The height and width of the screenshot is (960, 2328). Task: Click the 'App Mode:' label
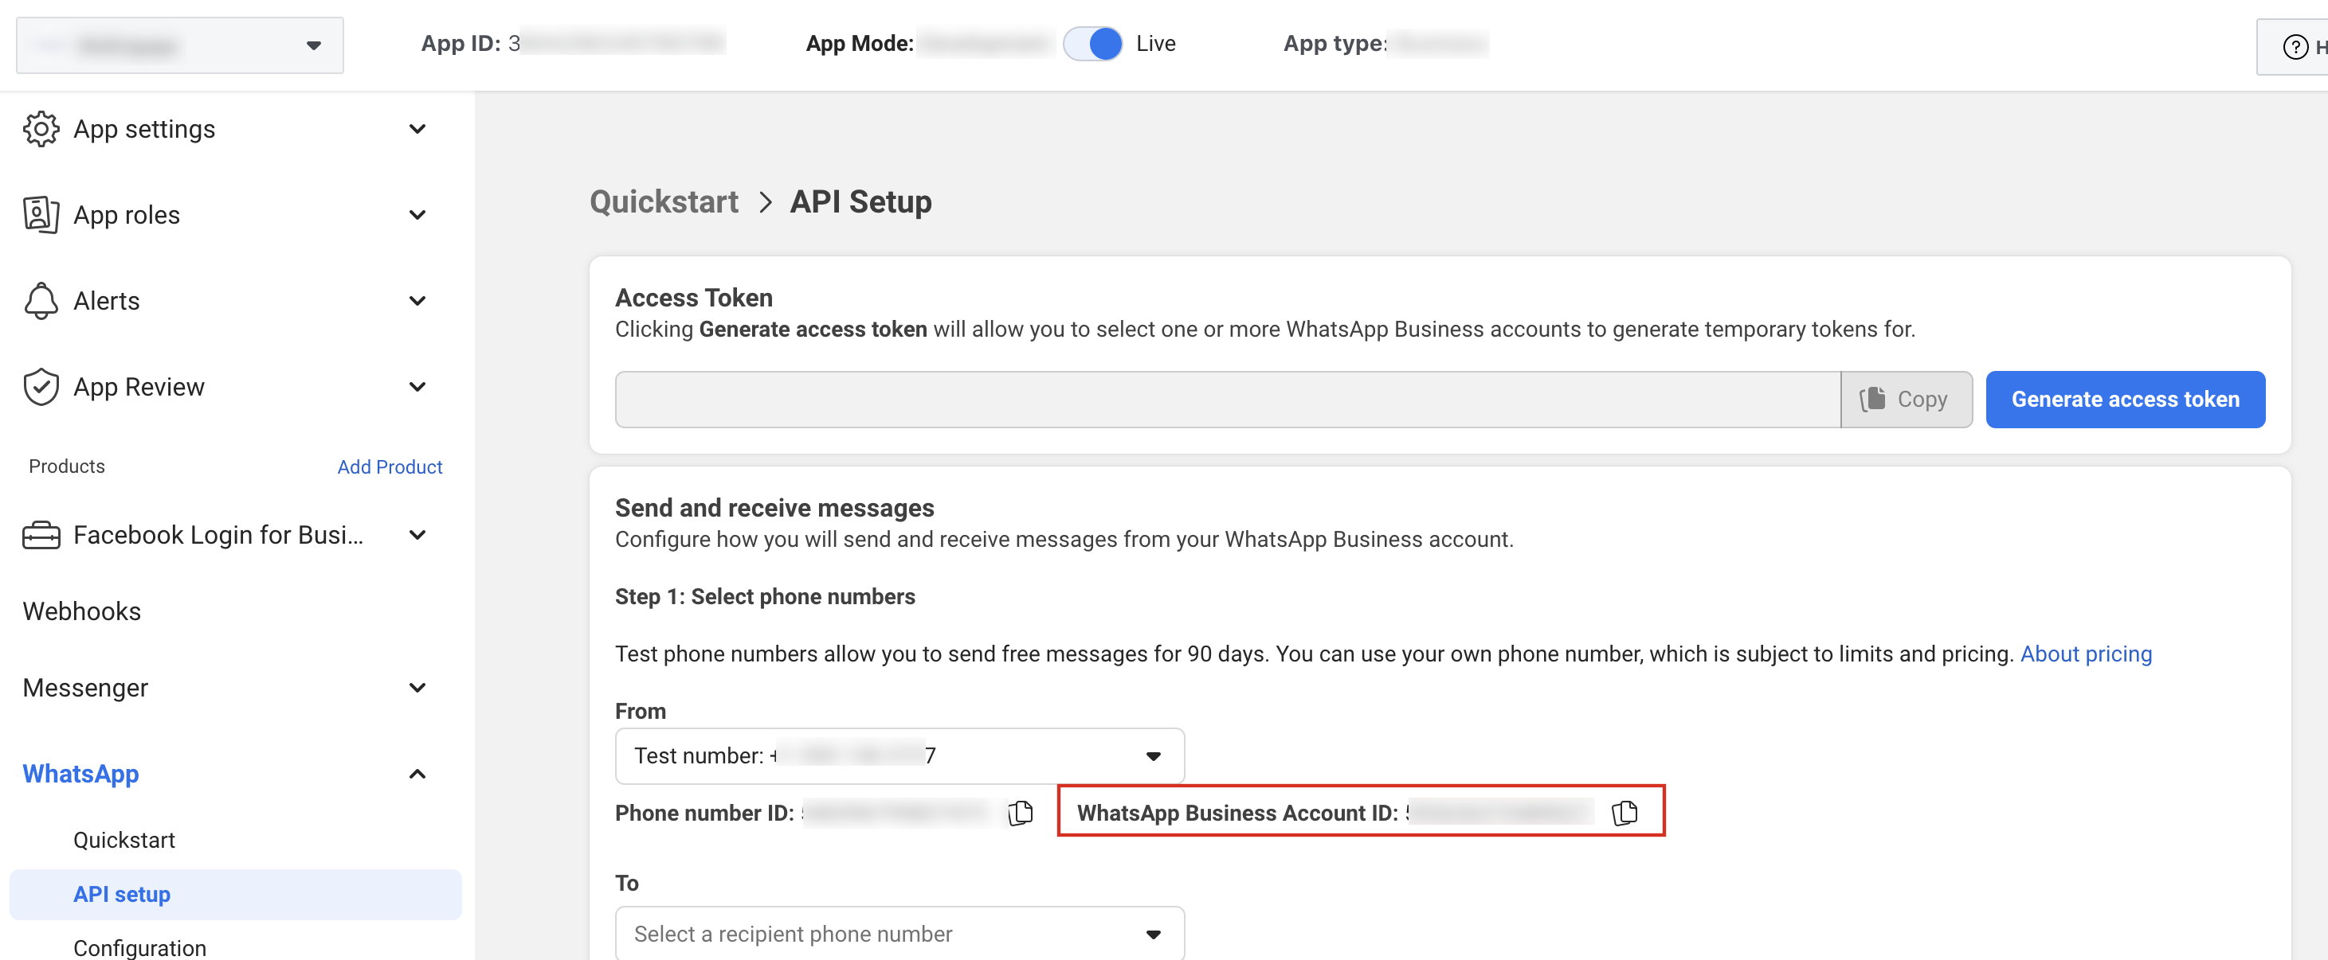click(860, 43)
